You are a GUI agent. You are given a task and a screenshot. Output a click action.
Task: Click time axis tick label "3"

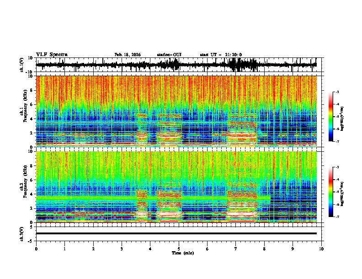(x=122, y=249)
